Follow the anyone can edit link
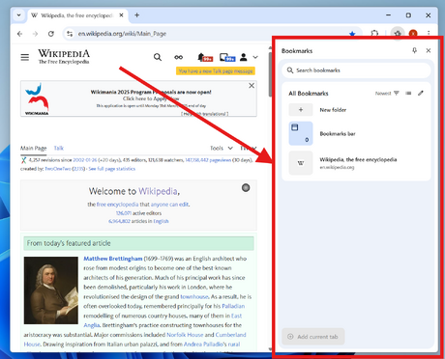The height and width of the screenshot is (359, 445). tap(169, 205)
